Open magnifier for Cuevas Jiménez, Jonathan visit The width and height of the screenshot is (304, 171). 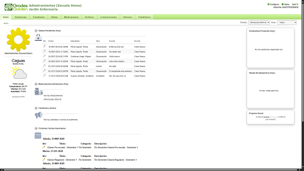(44, 76)
